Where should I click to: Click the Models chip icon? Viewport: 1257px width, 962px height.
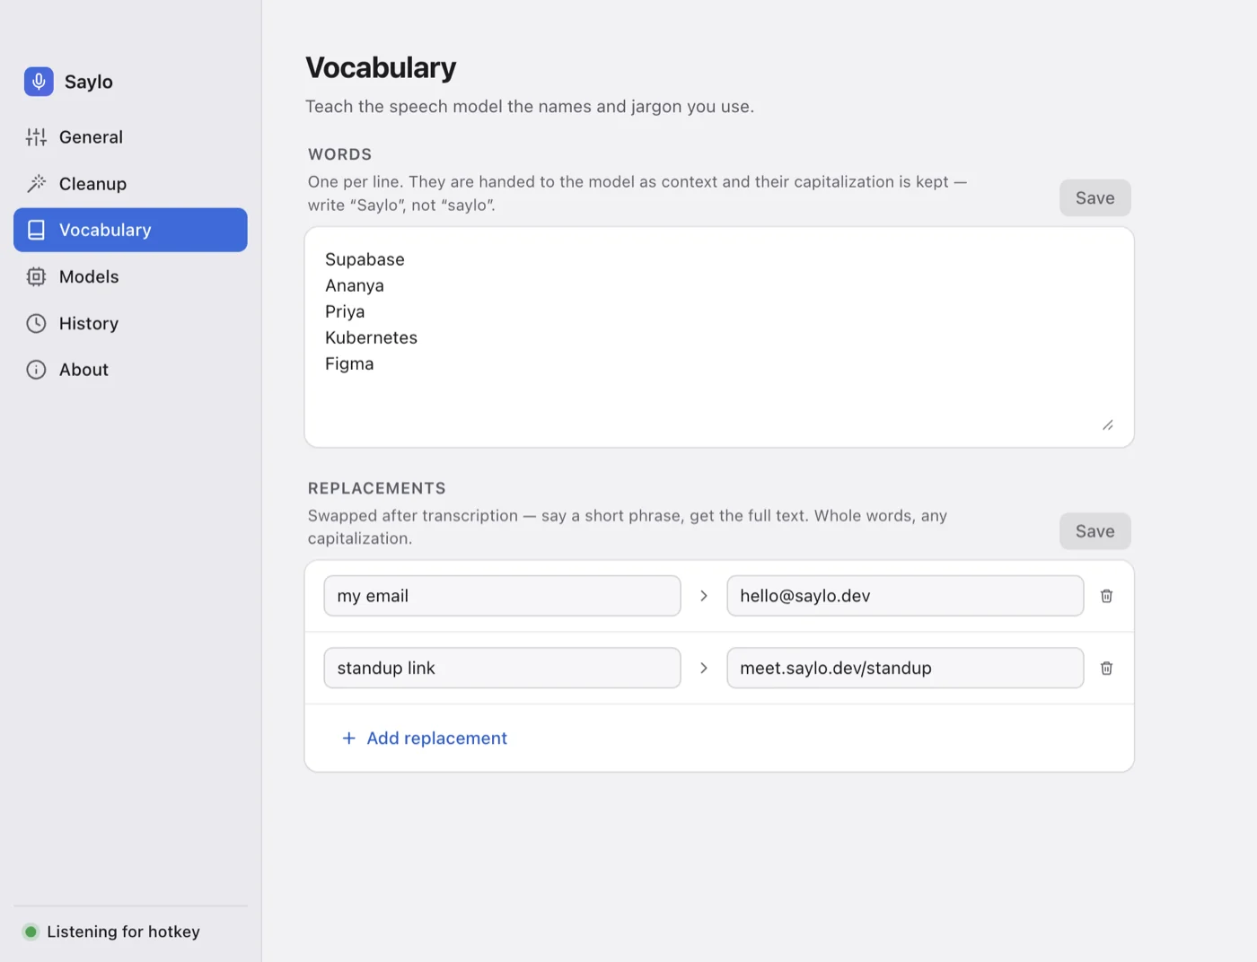click(x=36, y=276)
